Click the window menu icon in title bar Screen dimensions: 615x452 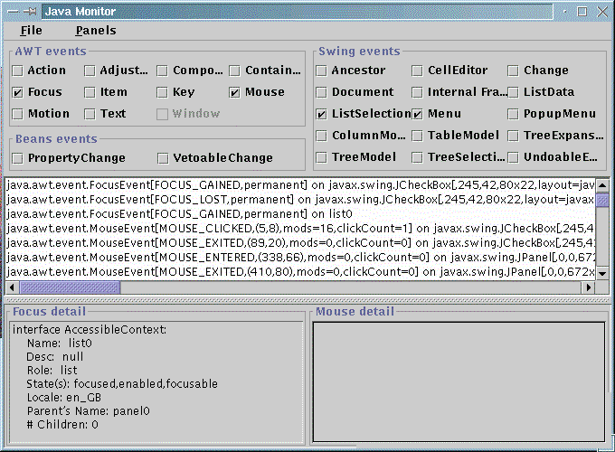(12, 11)
